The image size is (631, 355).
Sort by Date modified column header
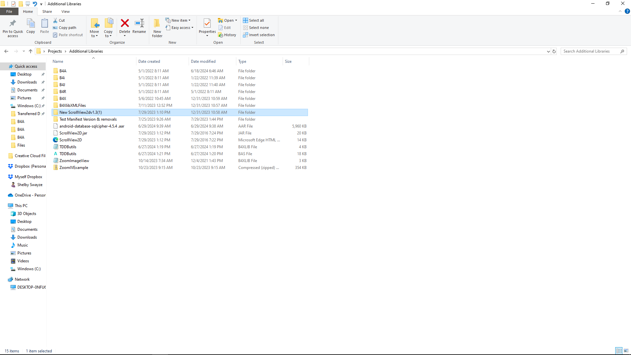point(203,61)
